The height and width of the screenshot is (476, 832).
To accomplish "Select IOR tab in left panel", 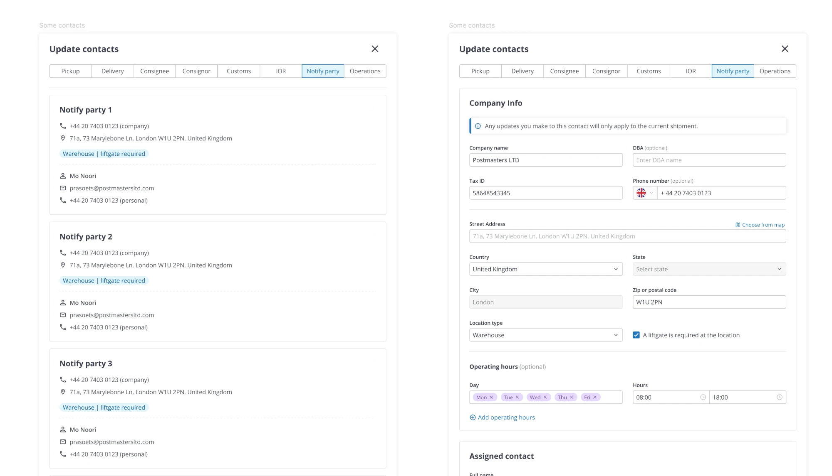I will pyautogui.click(x=281, y=71).
